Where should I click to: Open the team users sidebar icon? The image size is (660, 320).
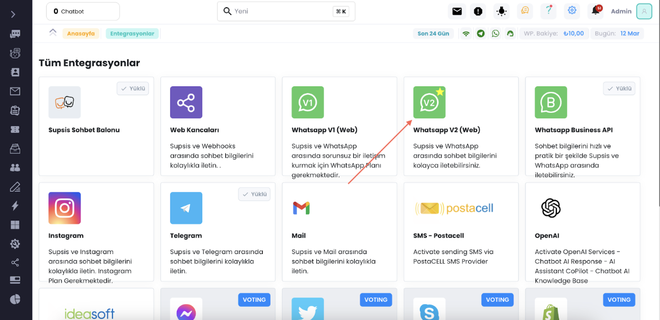[x=15, y=168]
